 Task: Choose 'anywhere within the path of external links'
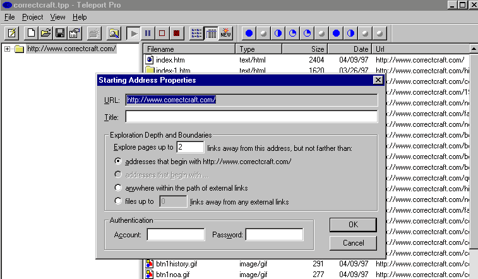(118, 187)
